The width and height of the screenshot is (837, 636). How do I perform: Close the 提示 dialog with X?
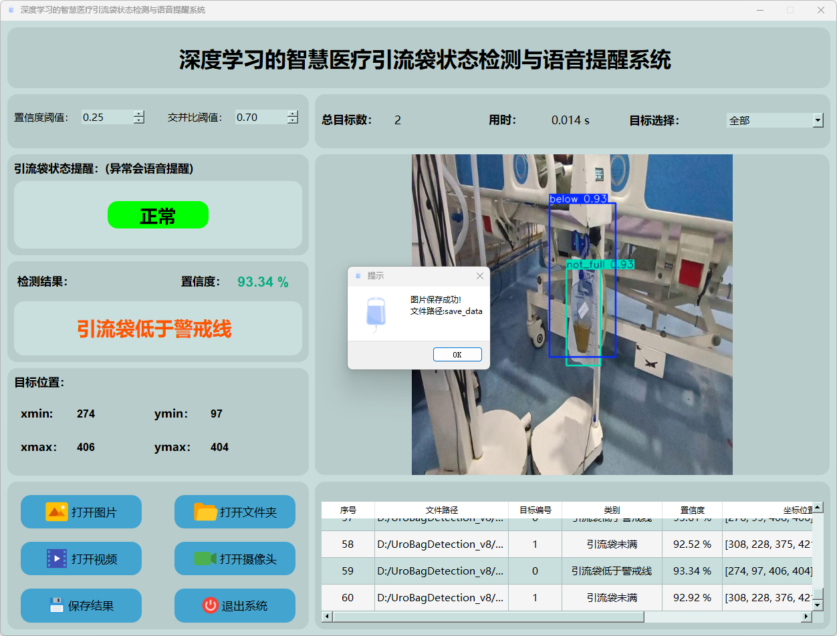pyautogui.click(x=479, y=276)
